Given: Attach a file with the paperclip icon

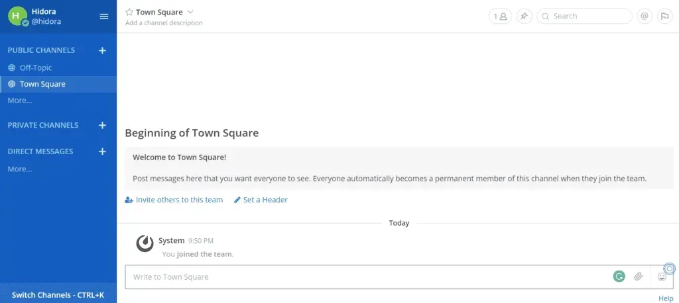Looking at the screenshot, I should pyautogui.click(x=638, y=277).
